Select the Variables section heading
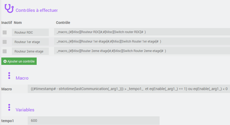Viewport: 230px width, 125px height. (x=25, y=110)
